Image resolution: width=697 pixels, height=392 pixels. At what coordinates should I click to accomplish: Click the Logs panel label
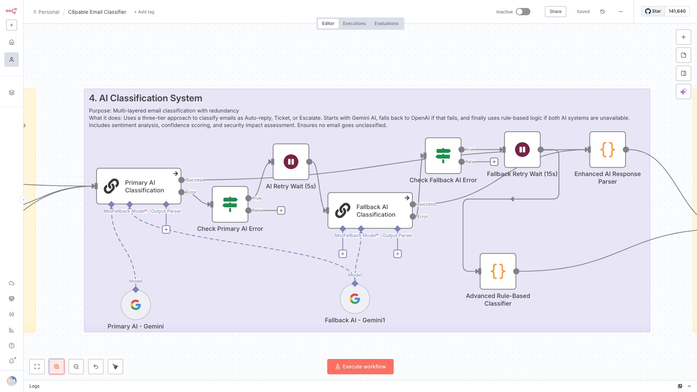(34, 386)
